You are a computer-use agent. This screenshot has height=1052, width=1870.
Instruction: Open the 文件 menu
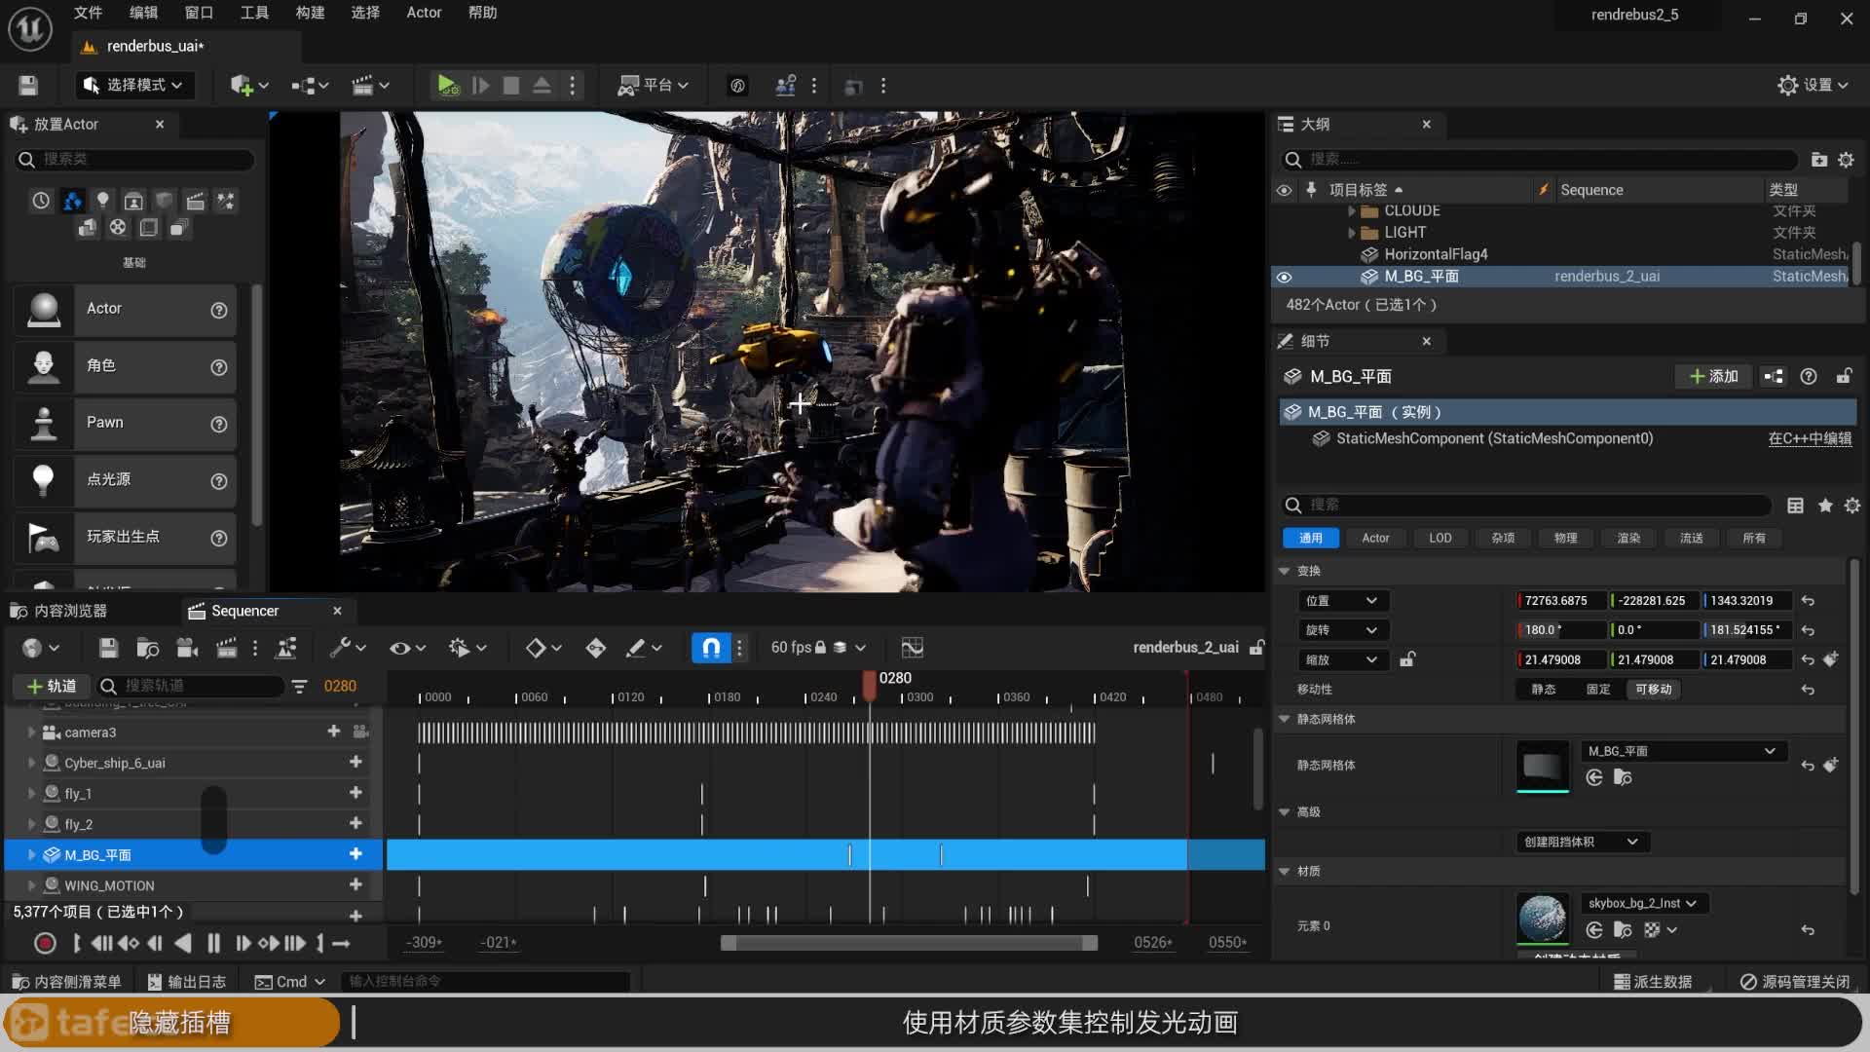point(88,13)
